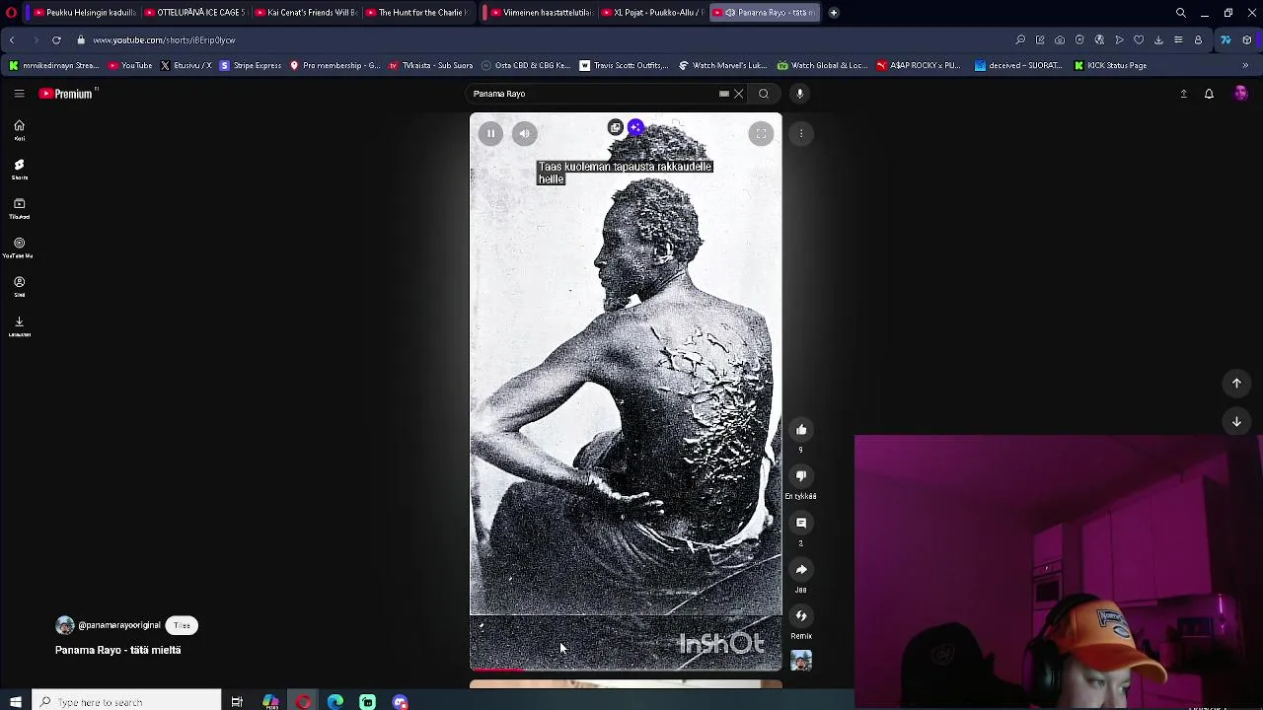Open the YouTube account avatar menu

pos(1240,94)
